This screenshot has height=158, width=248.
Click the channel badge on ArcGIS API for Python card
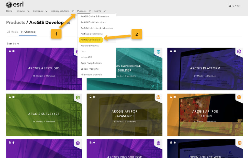(x=239, y=97)
